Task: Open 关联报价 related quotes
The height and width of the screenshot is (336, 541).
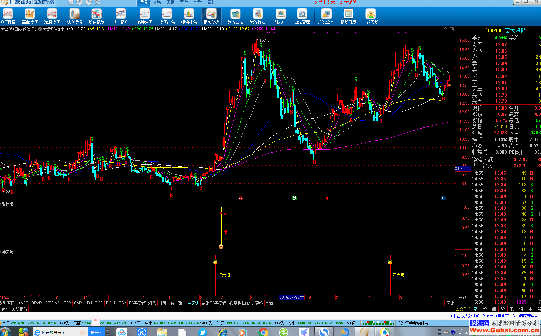Action: (x=20, y=309)
